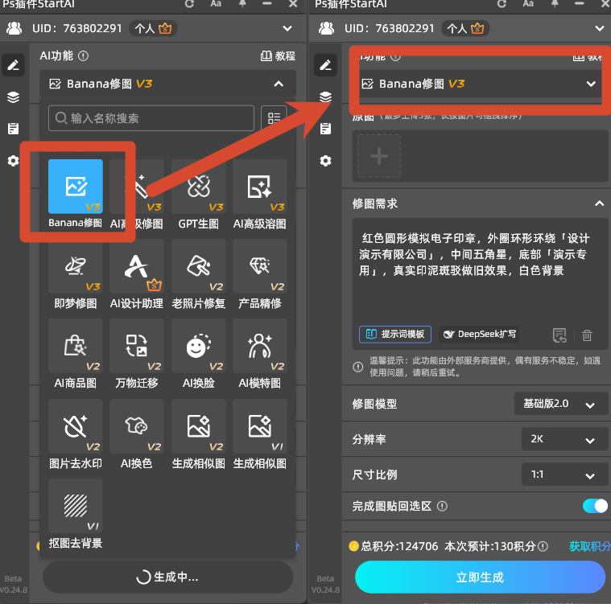This screenshot has width=611, height=604.
Task: Collapse the Banana修图 V3 selector in left panel
Action: [x=279, y=84]
